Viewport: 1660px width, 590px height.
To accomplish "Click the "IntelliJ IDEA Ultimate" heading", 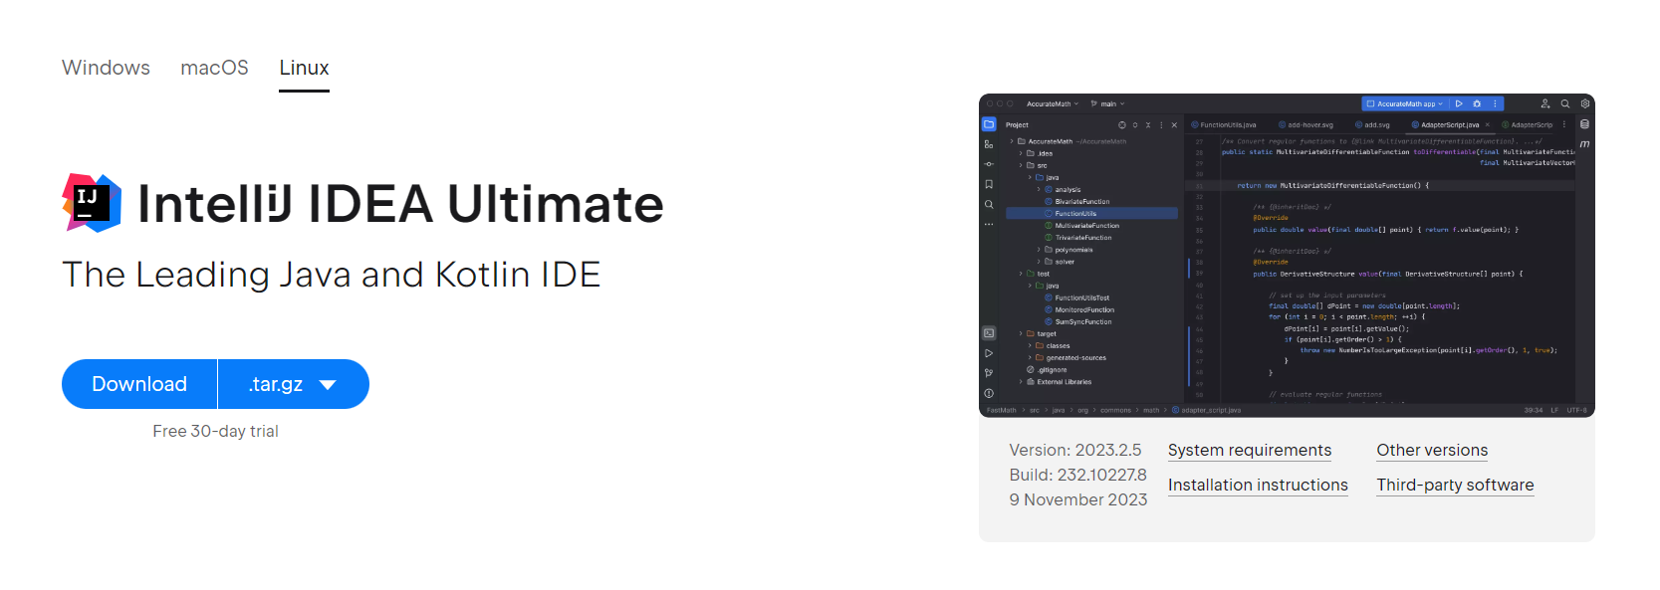I will click(400, 204).
